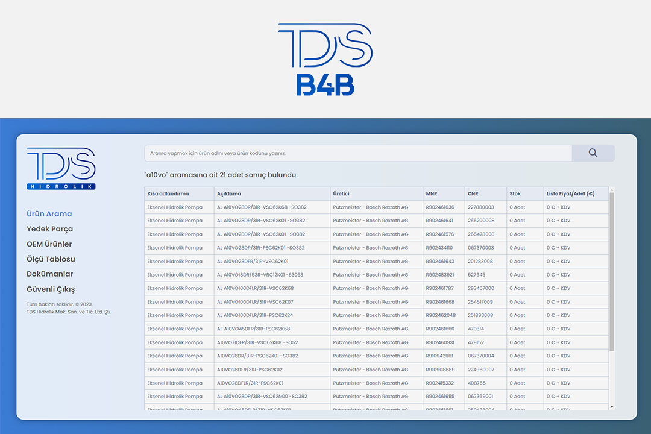This screenshot has height=434, width=651.
Task: Click the Stok column header
Action: point(515,194)
